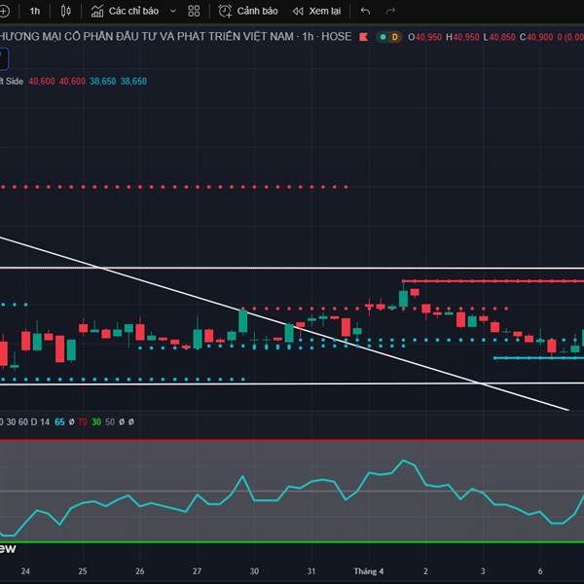
Task: Expand the indicators favorites dropdown arrow
Action: point(173,11)
